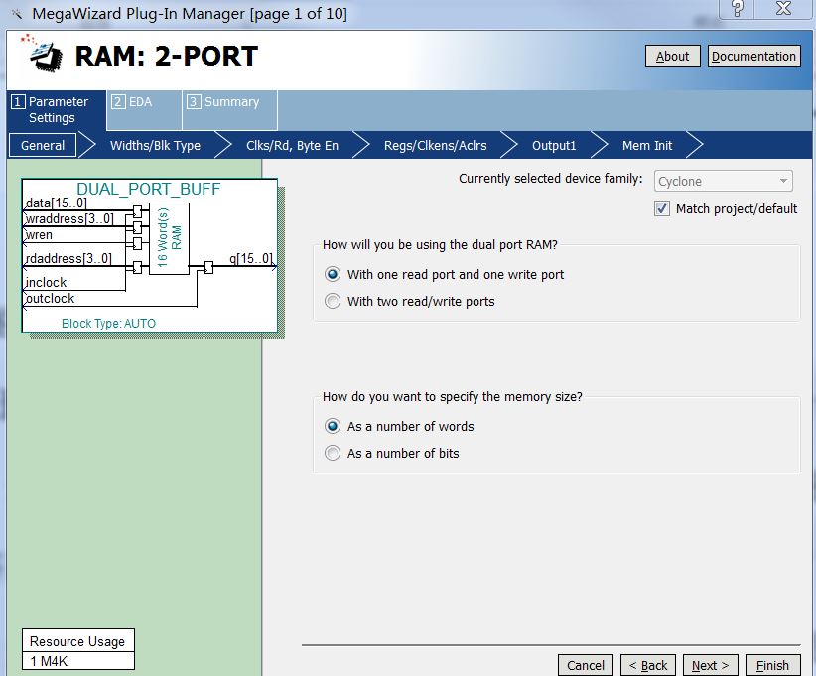
Task: Click the help question mark in title bar
Action: [738, 8]
